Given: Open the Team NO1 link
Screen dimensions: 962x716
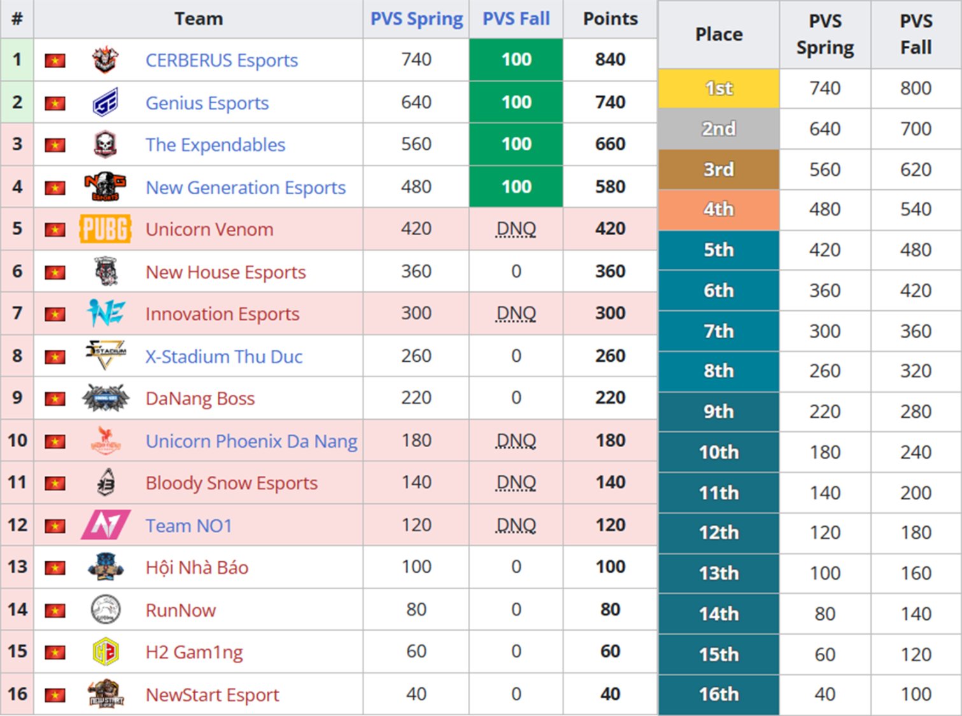Looking at the screenshot, I should click(188, 526).
